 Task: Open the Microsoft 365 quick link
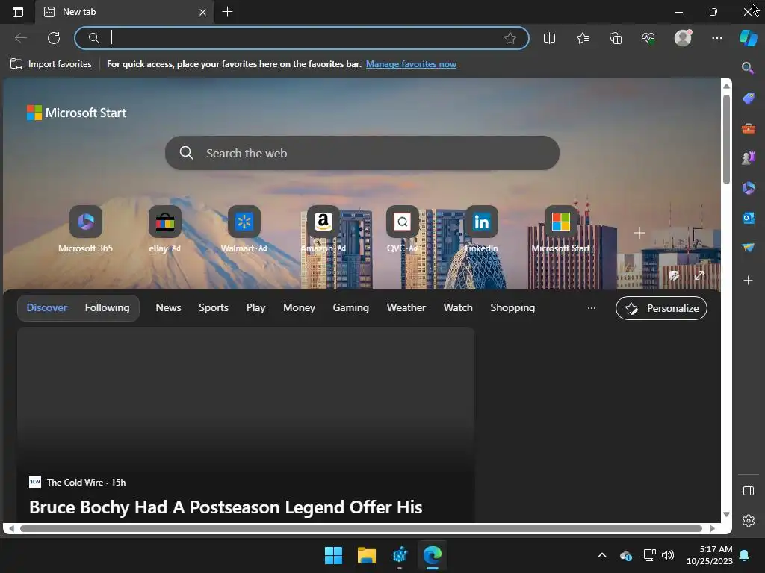pos(85,229)
